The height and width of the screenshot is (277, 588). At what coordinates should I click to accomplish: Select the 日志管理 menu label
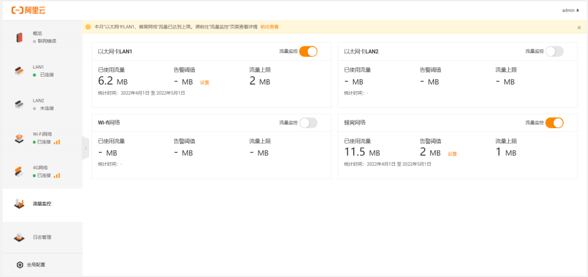click(42, 237)
